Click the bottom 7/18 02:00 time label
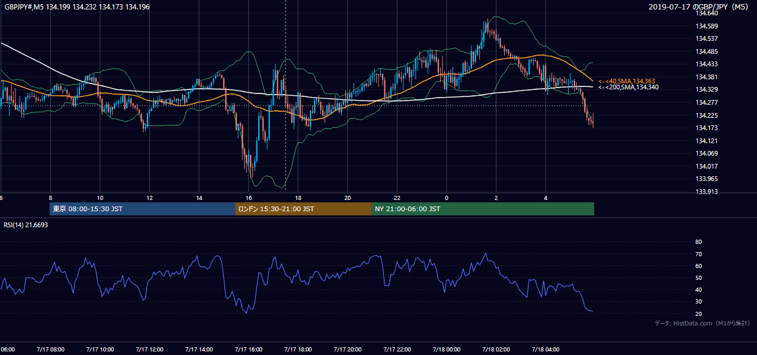The width and height of the screenshot is (757, 355). point(496,349)
